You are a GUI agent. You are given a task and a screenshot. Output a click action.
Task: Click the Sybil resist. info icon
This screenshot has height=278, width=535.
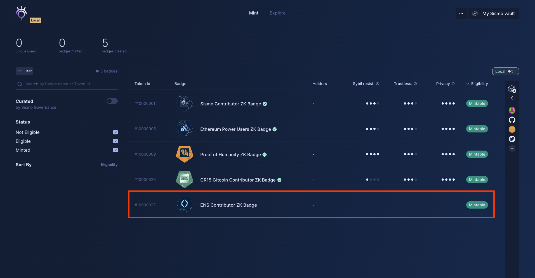pyautogui.click(x=378, y=84)
